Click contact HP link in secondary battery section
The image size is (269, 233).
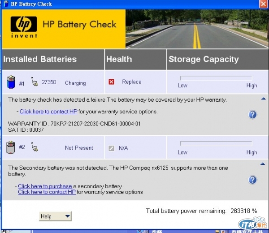pos(47,192)
